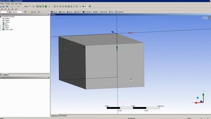Click the Parameters button

[x=119, y=12]
